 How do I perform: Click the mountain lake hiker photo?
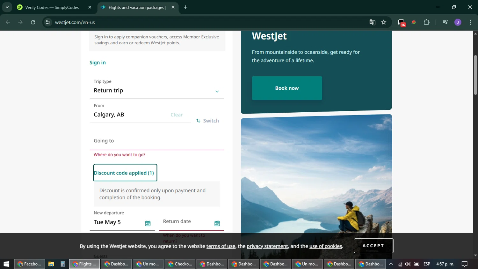[x=316, y=187]
